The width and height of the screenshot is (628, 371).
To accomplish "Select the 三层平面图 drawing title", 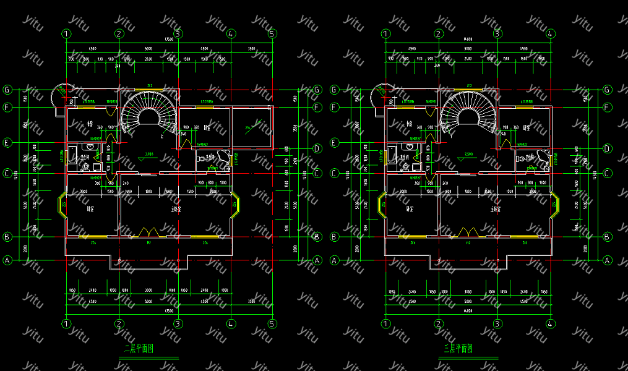I will 458,348.
